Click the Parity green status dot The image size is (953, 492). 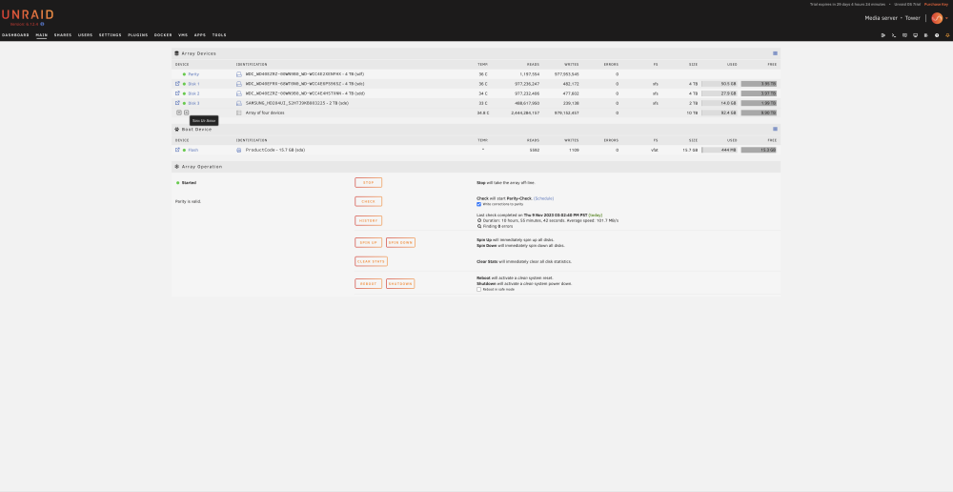[184, 74]
